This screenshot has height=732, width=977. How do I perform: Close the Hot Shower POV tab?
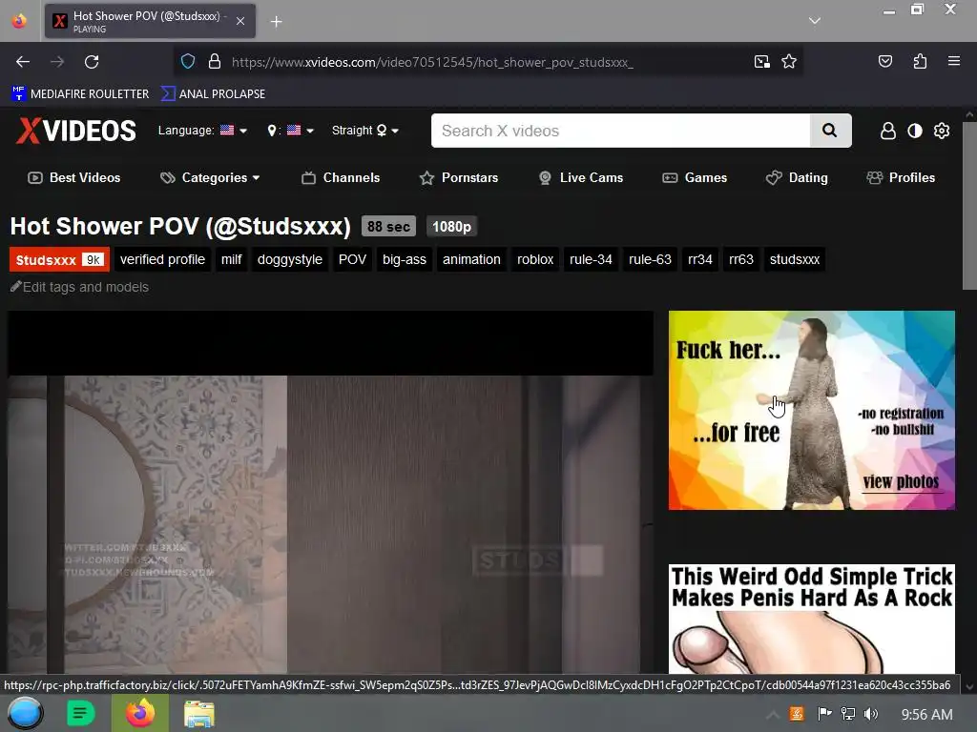(x=240, y=21)
